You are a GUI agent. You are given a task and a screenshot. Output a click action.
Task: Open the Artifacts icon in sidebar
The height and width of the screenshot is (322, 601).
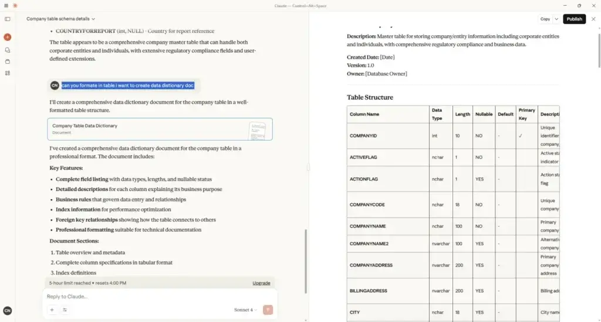pos(8,73)
